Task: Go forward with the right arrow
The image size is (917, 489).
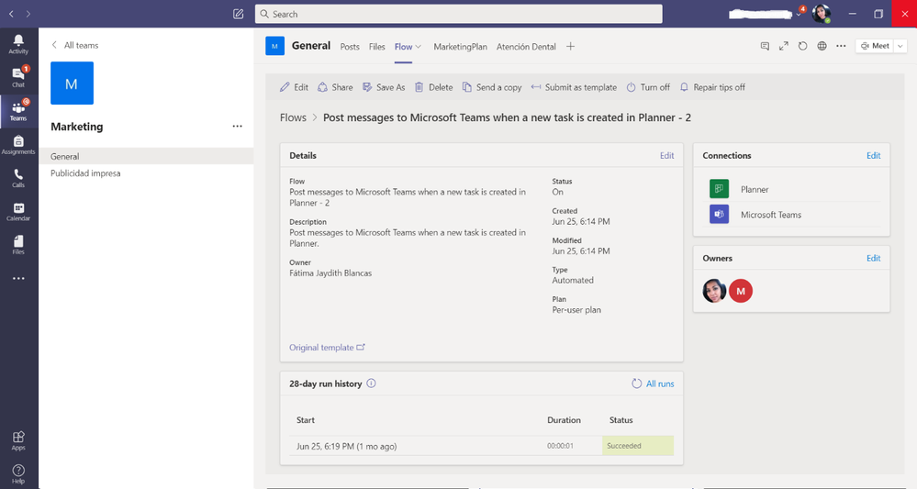Action: click(x=28, y=14)
